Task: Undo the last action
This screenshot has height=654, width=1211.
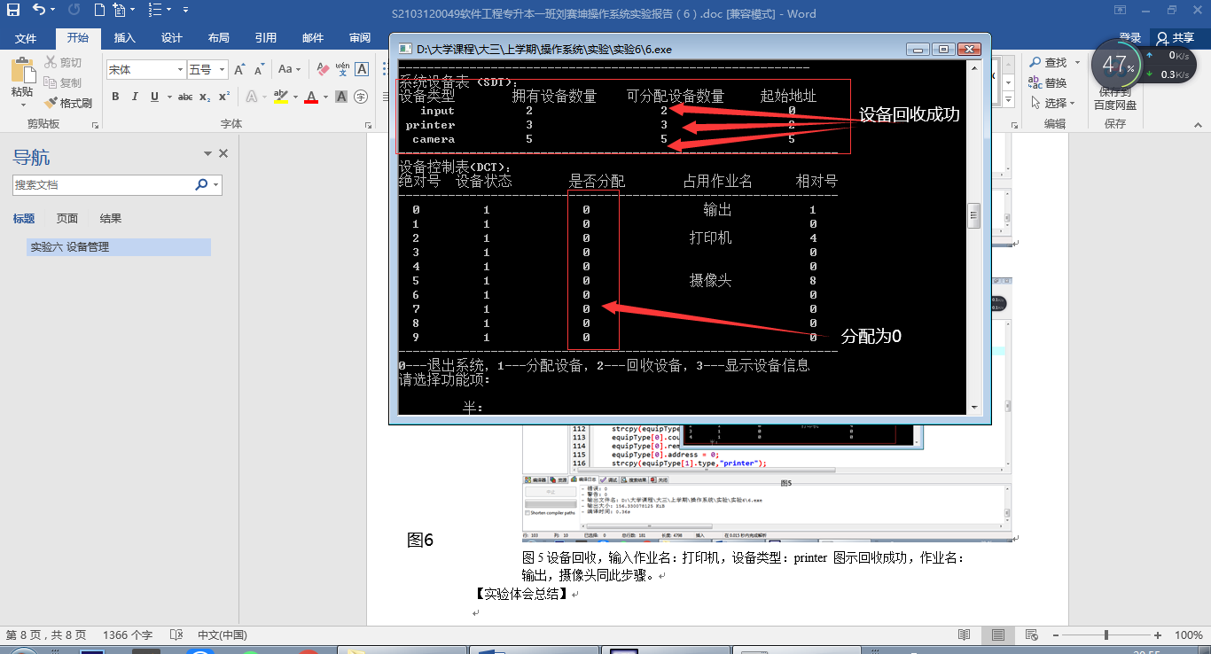Action: click(39, 11)
